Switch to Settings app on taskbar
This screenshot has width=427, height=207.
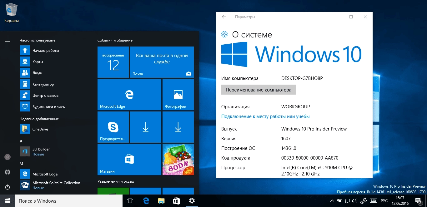pyautogui.click(x=192, y=201)
